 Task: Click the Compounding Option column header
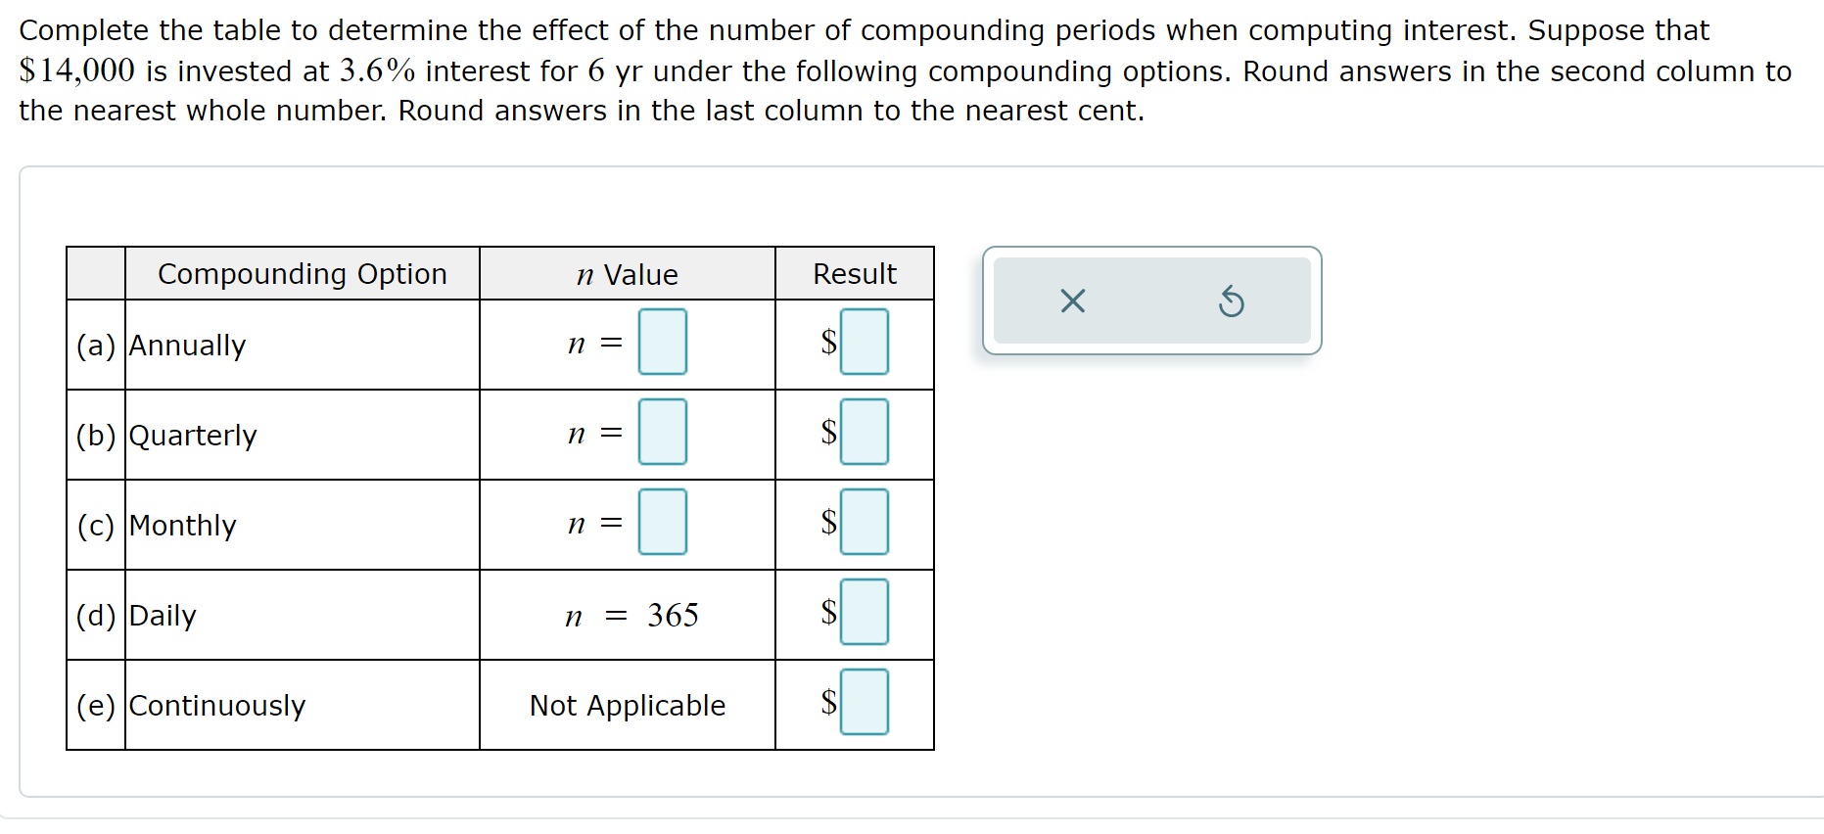point(302,274)
